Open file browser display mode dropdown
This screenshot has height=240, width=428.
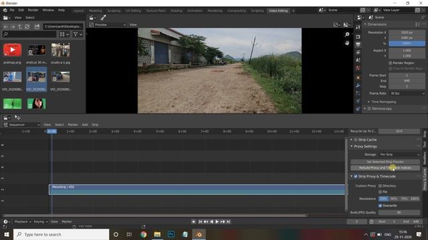pyautogui.click(x=64, y=34)
